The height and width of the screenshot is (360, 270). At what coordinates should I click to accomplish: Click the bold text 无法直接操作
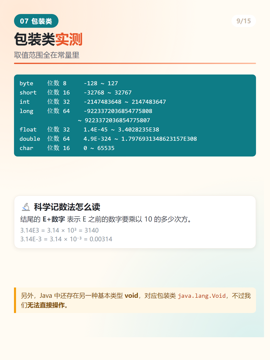click(x=46, y=305)
